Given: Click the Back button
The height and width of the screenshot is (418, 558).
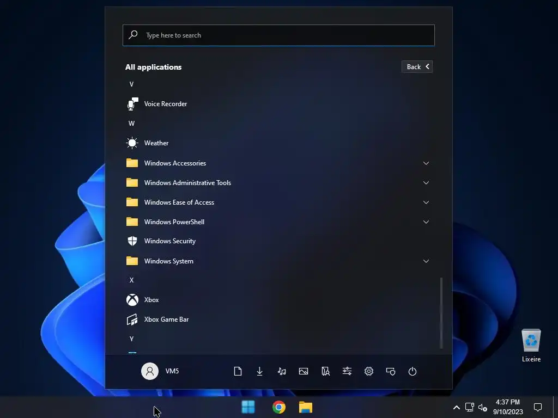Looking at the screenshot, I should click(x=417, y=67).
